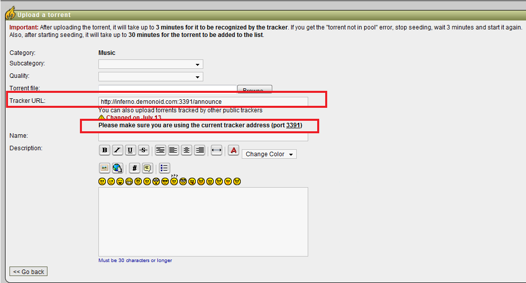Viewport: 526px width, 283px height.
Task: Click into the Tracker URL field
Action: point(203,101)
